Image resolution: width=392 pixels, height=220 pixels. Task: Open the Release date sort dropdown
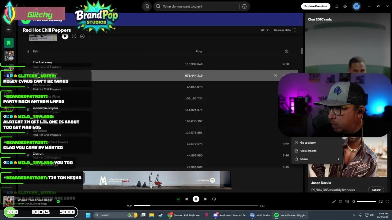point(285,30)
